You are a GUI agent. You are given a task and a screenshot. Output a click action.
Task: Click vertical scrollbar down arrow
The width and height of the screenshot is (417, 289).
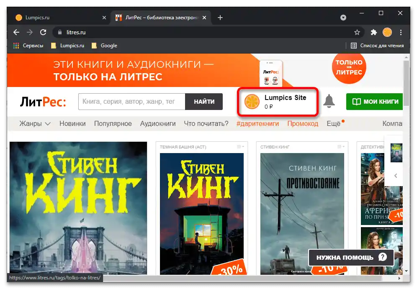406,271
